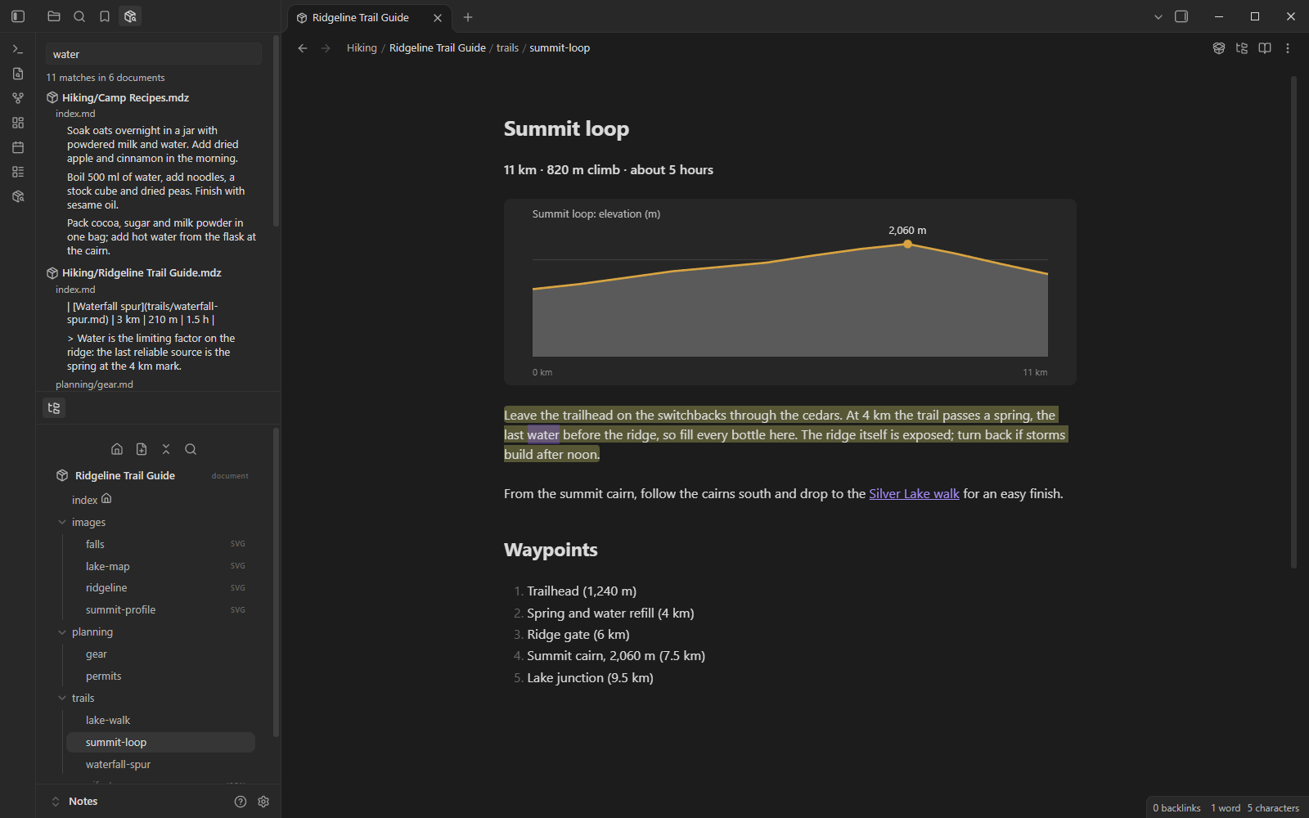Click the file search icon in the ribbon
The height and width of the screenshot is (818, 1309).
[18, 74]
